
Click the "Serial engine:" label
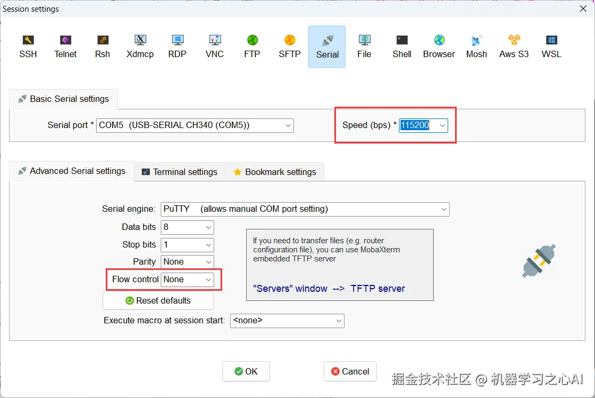pyautogui.click(x=129, y=209)
